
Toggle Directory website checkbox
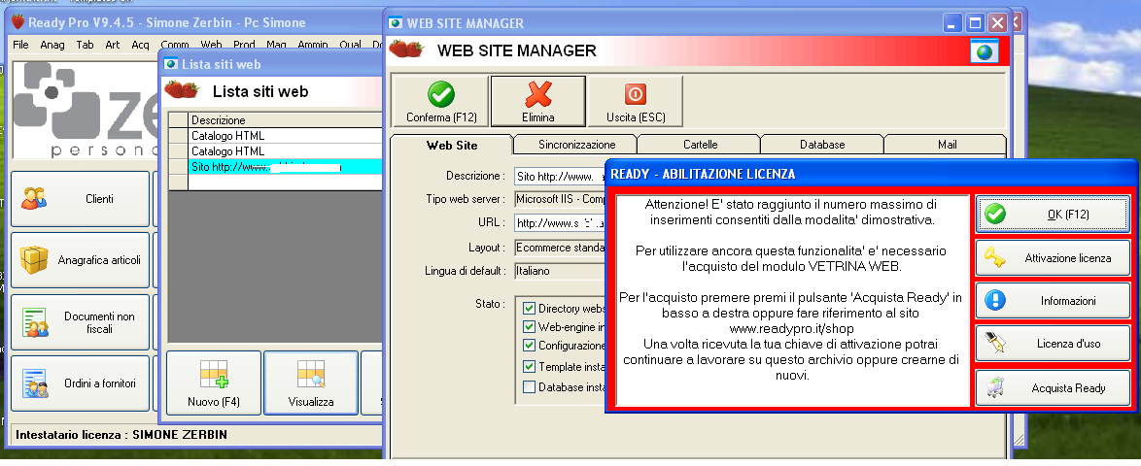(x=529, y=309)
